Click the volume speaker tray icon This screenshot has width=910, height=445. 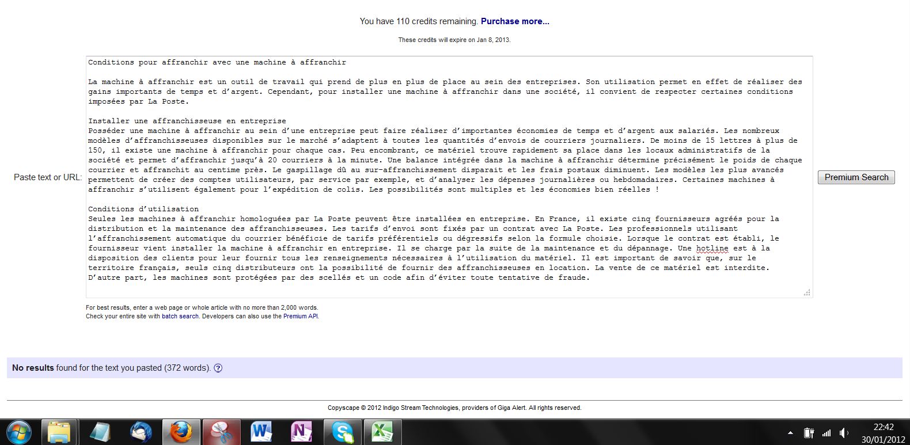pyautogui.click(x=844, y=433)
